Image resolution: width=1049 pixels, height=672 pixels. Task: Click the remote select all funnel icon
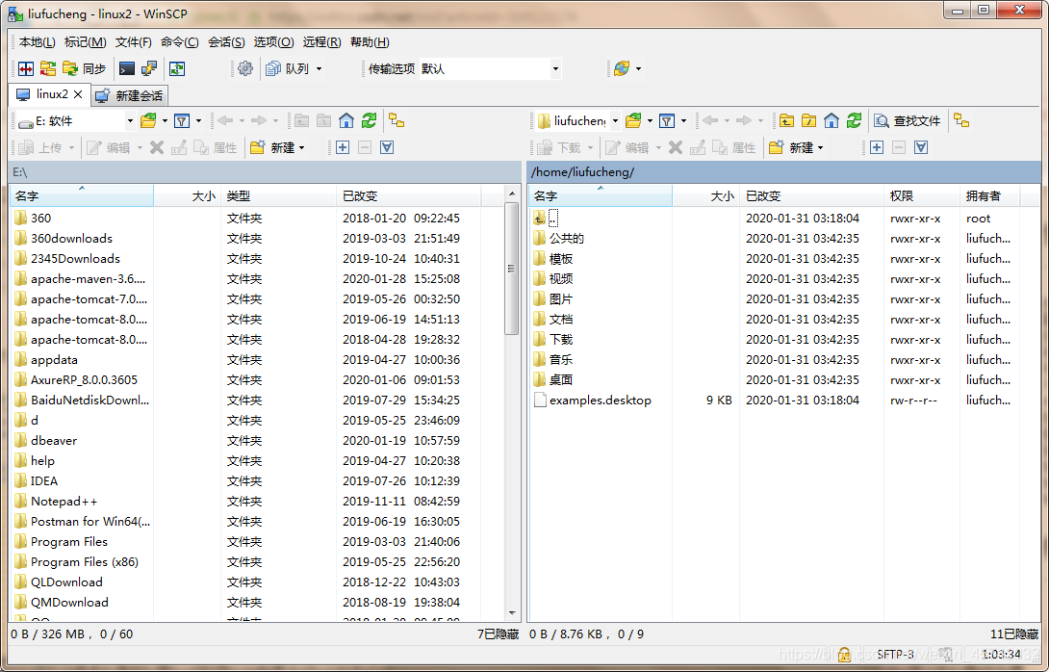click(921, 148)
